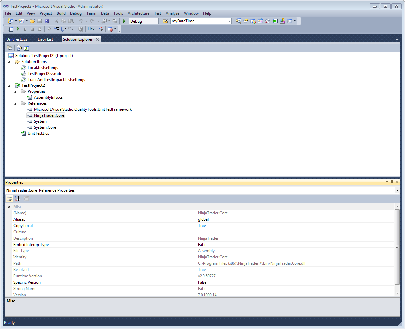The image size is (405, 329).
Task: Open the NinjaTrader.Core object selector dropdown
Action: [397, 190]
